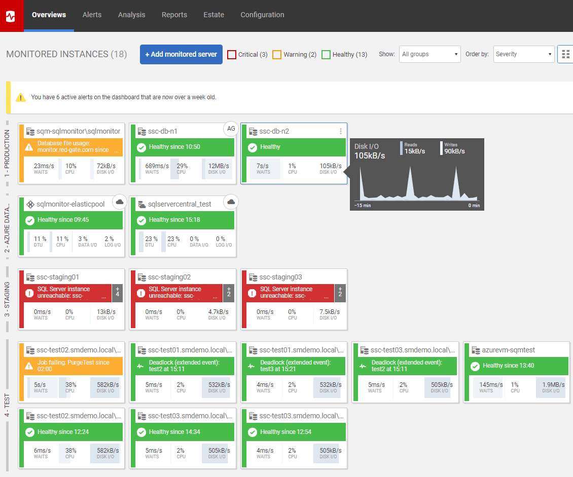Image resolution: width=573 pixels, height=477 pixels.
Task: Open the kebab menu on ssc-db-n2
Action: (340, 131)
